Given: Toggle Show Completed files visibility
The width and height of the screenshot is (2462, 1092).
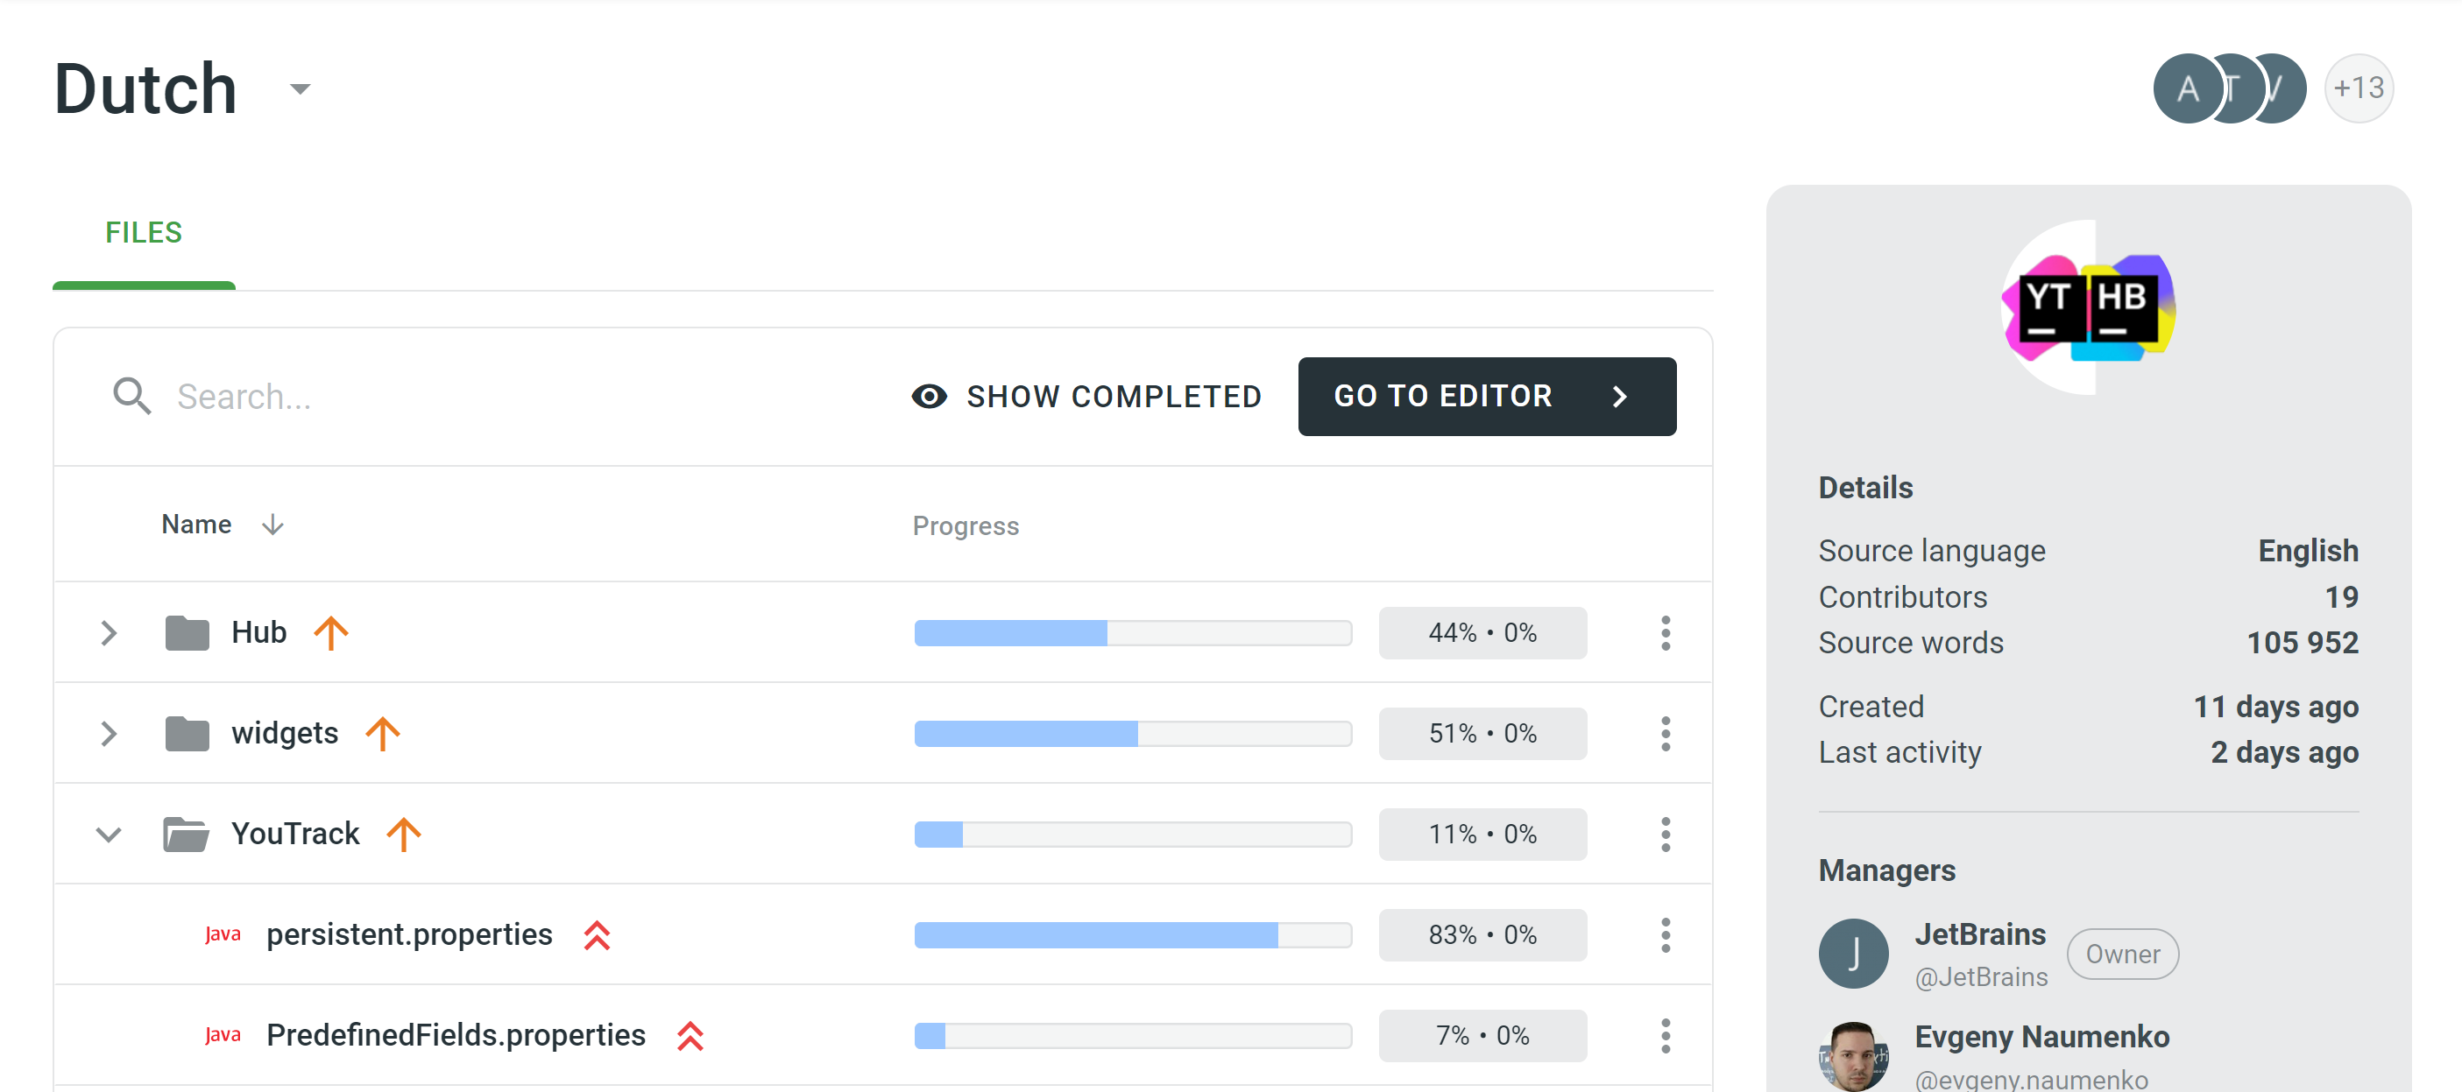Looking at the screenshot, I should (x=1086, y=396).
